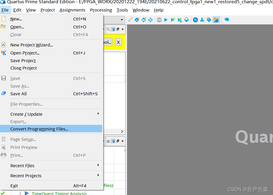
Task: Choose Exit from the File menu
Action: (x=51, y=186)
